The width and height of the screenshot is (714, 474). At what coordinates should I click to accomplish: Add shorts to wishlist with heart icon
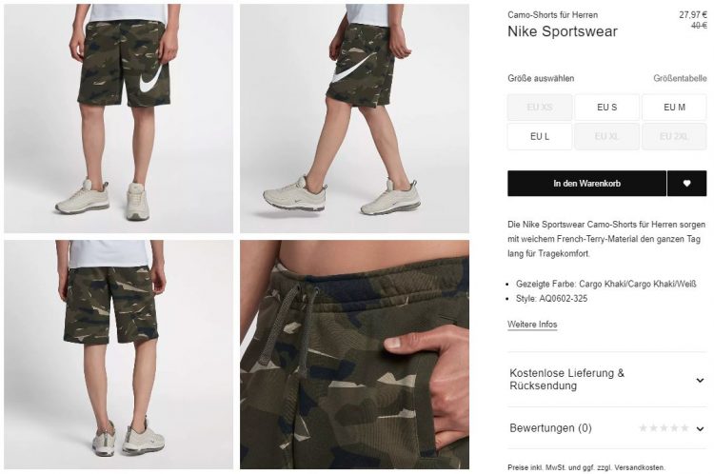coord(686,184)
